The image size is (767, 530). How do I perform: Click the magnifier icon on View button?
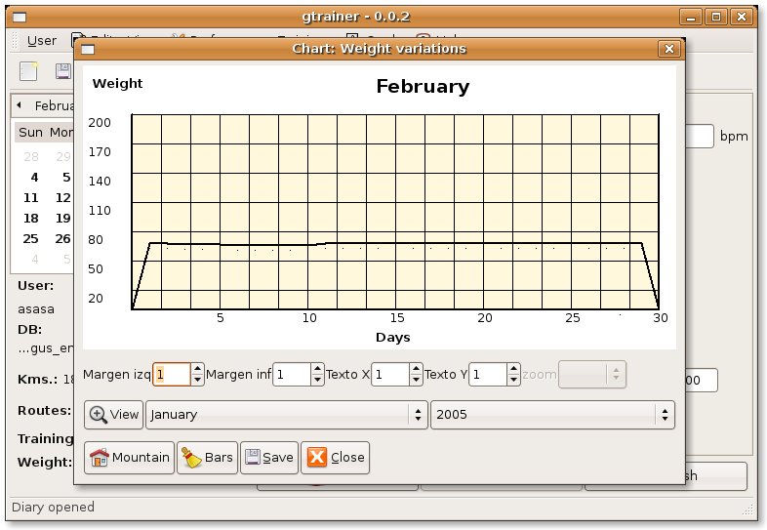pos(99,415)
